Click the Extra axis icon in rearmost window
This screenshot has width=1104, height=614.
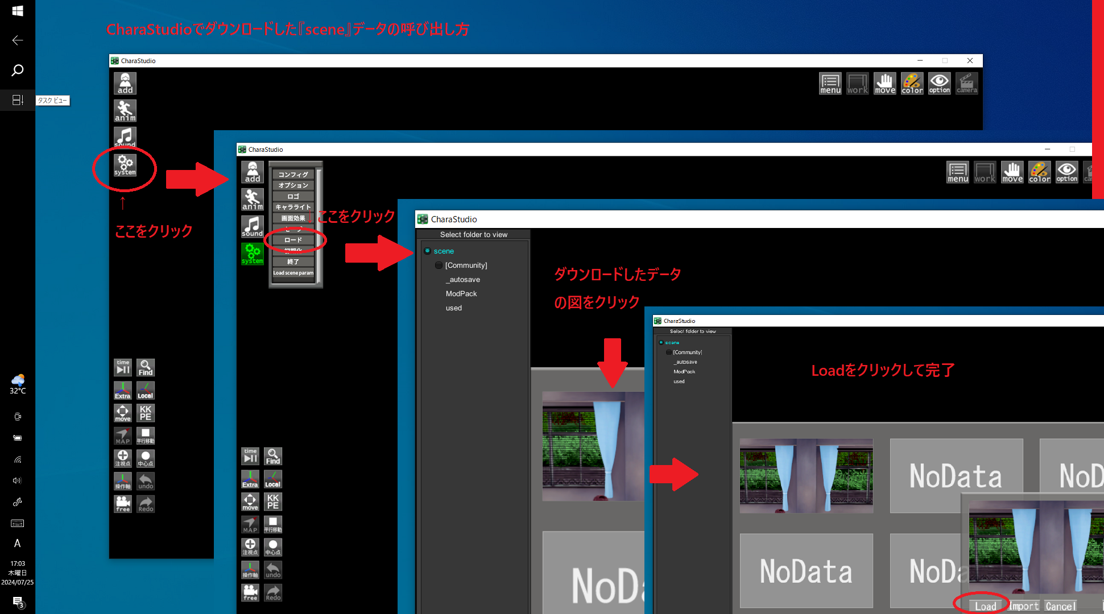(x=123, y=390)
